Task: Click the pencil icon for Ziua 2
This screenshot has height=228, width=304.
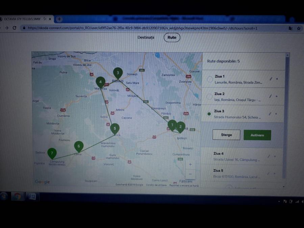Action: point(270,96)
